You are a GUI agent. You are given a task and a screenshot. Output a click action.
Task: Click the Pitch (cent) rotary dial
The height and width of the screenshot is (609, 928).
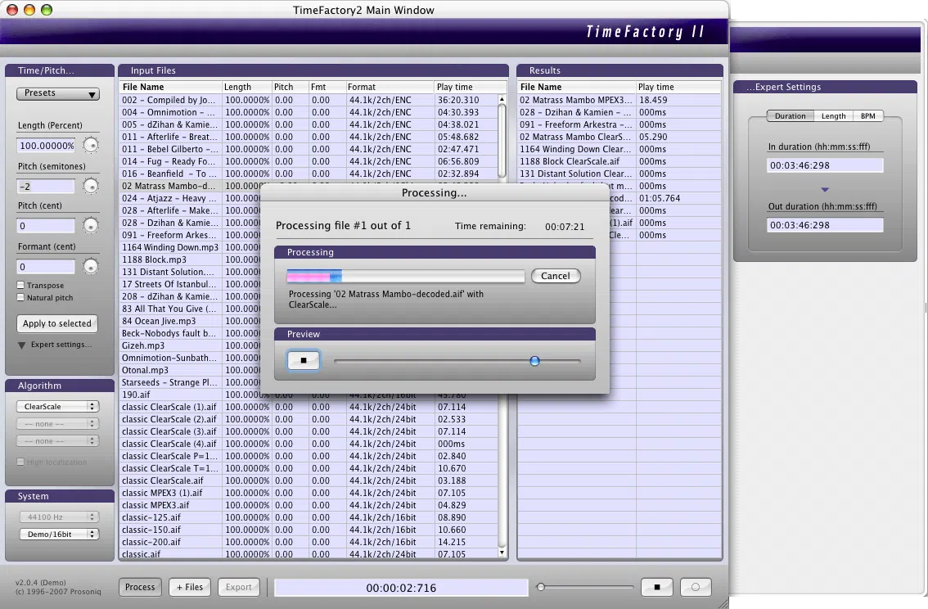coord(91,225)
